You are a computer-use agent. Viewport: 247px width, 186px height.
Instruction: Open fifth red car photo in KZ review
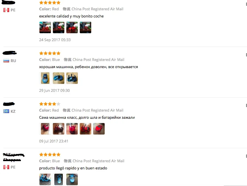pos(99,128)
